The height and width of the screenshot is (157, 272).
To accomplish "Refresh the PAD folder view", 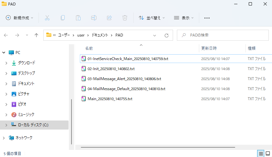I will pyautogui.click(x=167, y=35).
